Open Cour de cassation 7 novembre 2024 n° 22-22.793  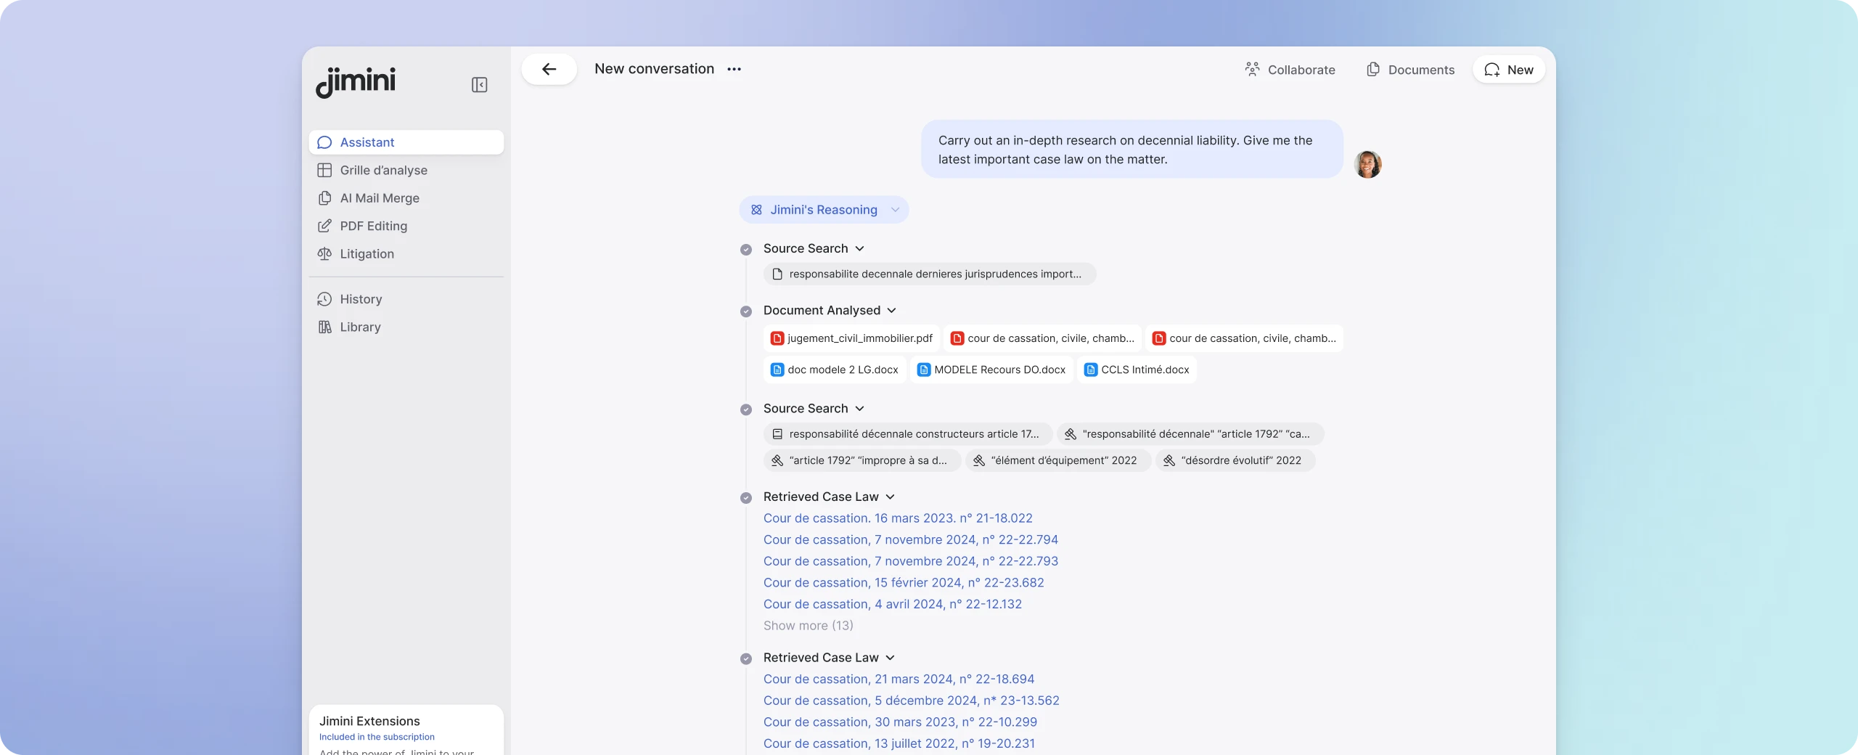[911, 561]
